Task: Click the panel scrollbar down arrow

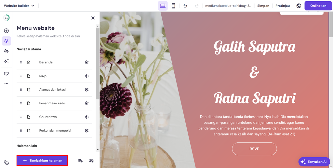Action: pos(98,149)
